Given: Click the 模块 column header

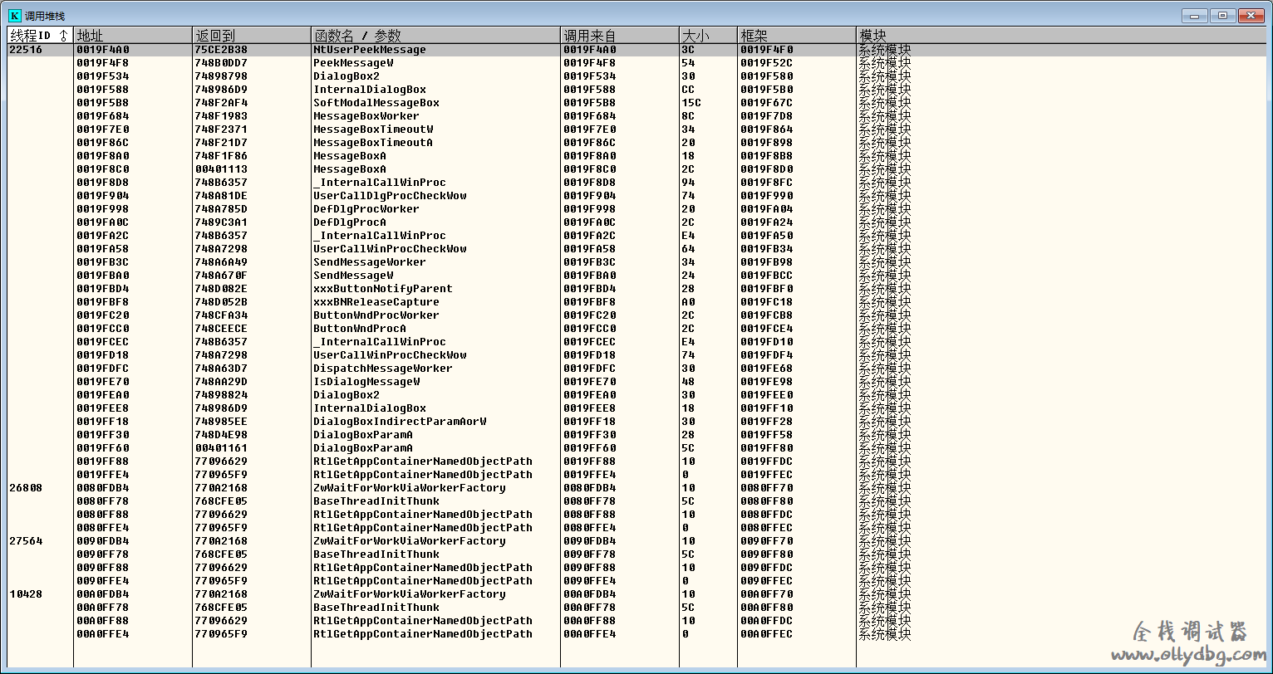Looking at the screenshot, I should click(1061, 36).
